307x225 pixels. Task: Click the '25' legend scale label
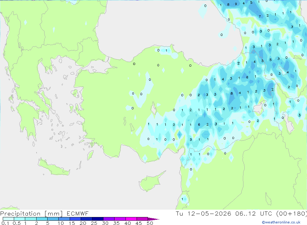(x=94, y=223)
